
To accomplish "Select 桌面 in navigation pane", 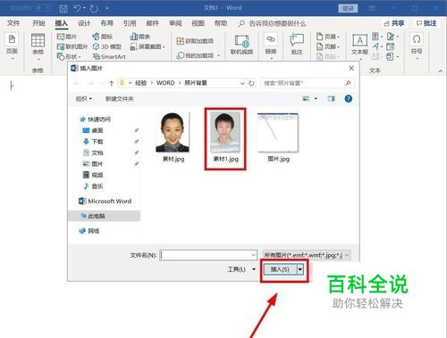I will click(93, 130).
